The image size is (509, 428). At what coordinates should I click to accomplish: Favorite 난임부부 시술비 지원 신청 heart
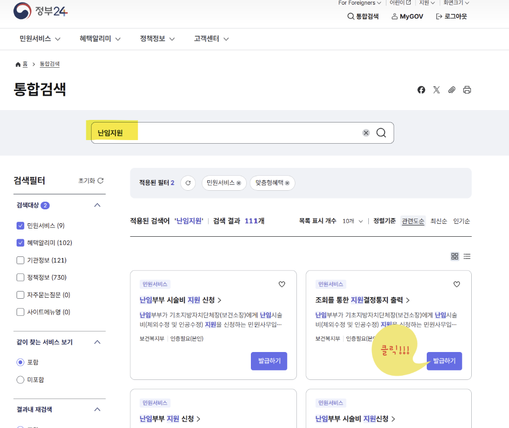pyautogui.click(x=282, y=284)
